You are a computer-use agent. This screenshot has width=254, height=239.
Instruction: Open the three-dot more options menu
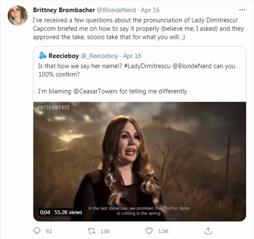[242, 10]
